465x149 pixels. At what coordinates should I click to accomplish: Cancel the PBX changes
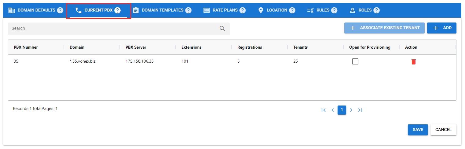[x=443, y=130]
